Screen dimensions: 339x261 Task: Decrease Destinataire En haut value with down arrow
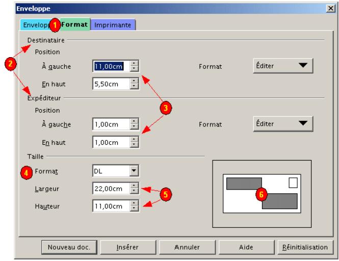tap(134, 86)
